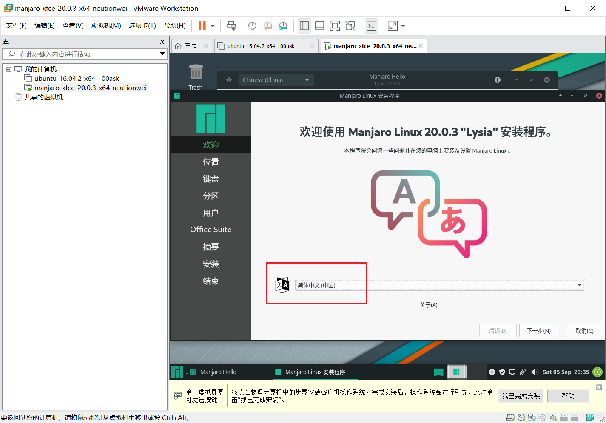Open the 编辑(E) menu
This screenshot has width=606, height=423.
pos(45,26)
